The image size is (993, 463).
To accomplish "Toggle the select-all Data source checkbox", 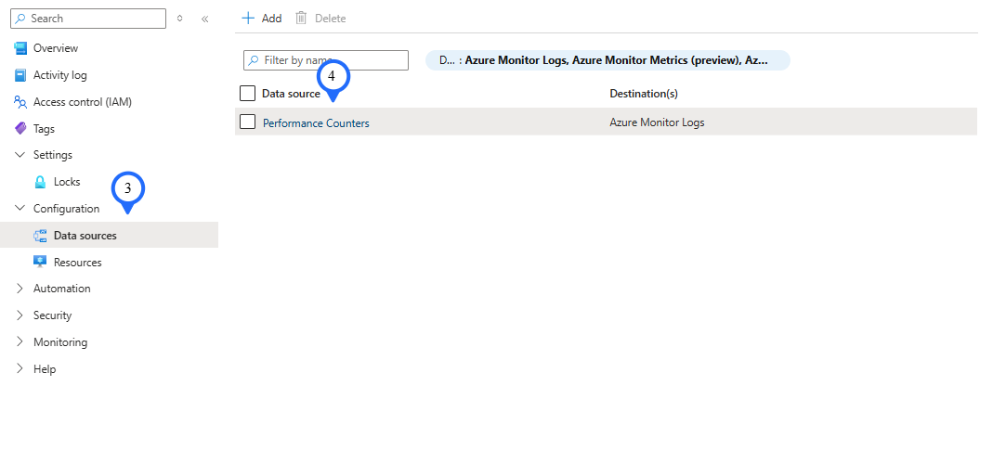I will click(247, 94).
